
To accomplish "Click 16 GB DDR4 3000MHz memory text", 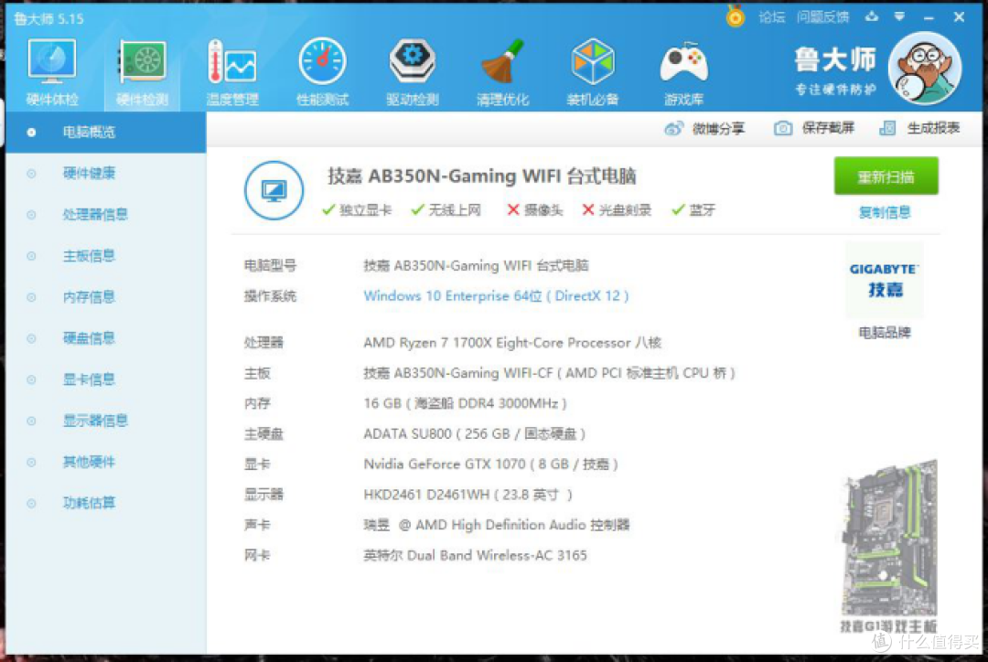I will tap(465, 403).
